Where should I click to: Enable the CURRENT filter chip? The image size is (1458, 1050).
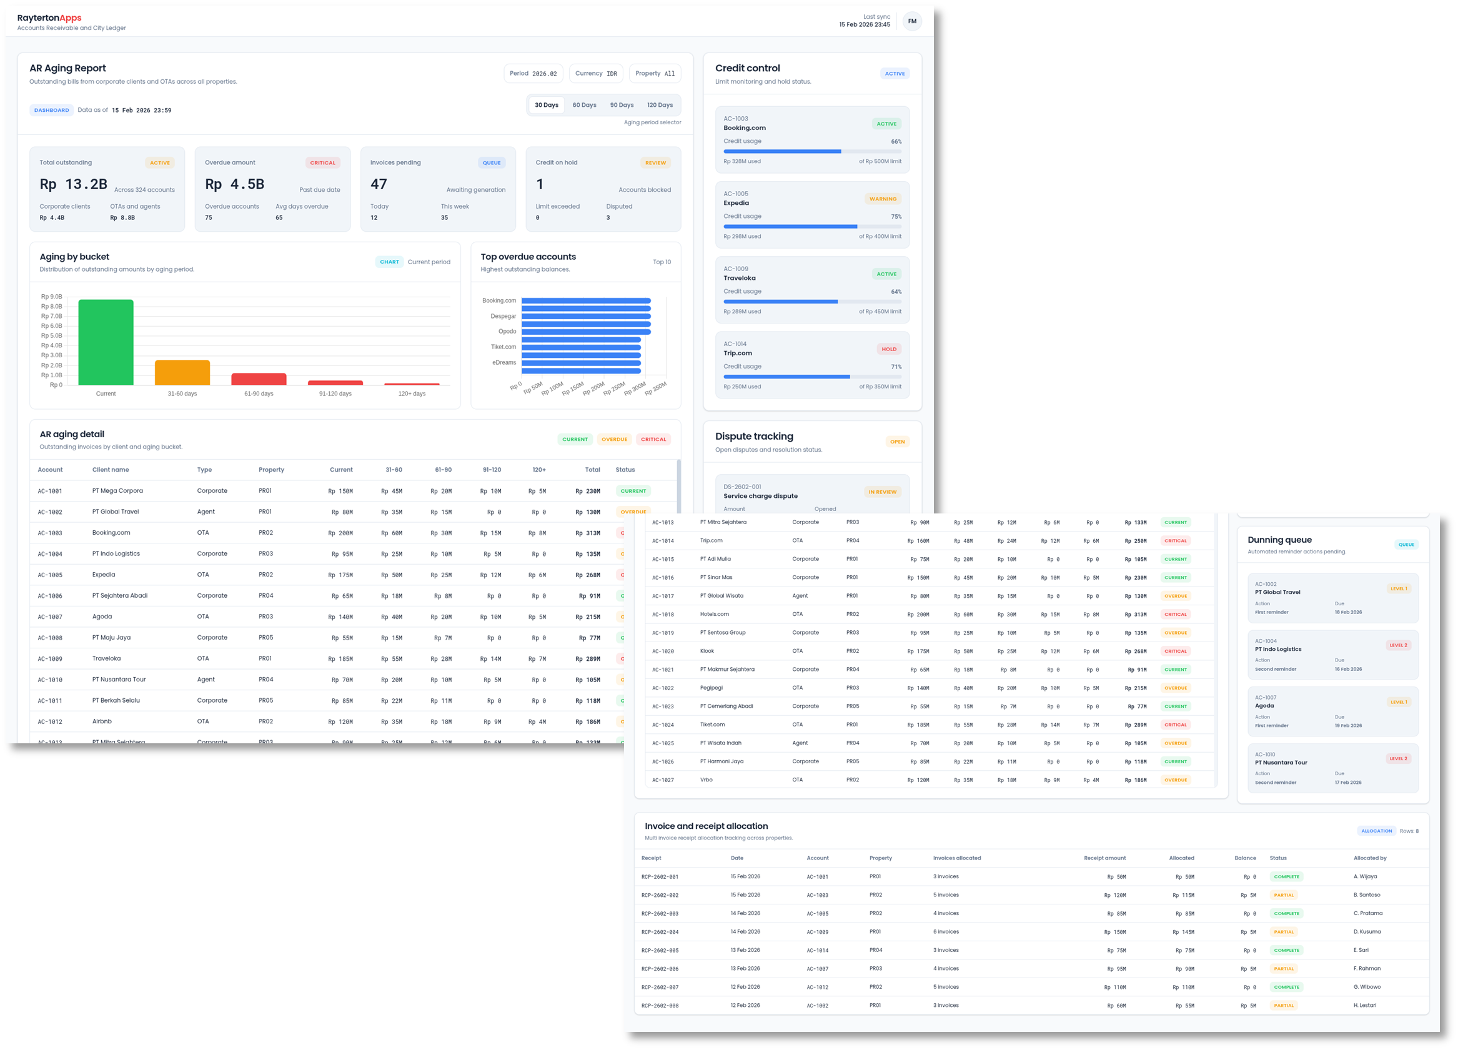[x=575, y=439]
